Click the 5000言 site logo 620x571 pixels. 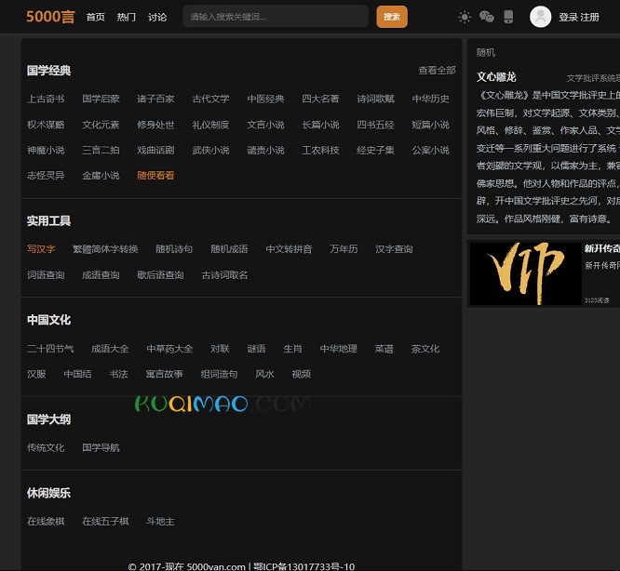[x=50, y=17]
